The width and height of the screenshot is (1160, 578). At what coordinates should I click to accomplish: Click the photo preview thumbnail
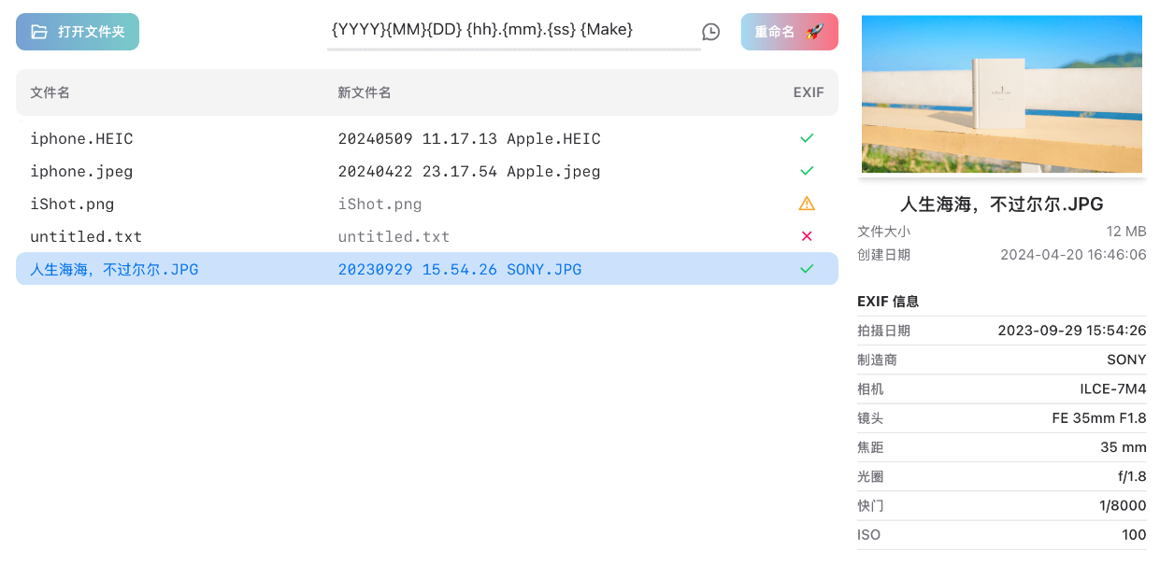click(1001, 94)
